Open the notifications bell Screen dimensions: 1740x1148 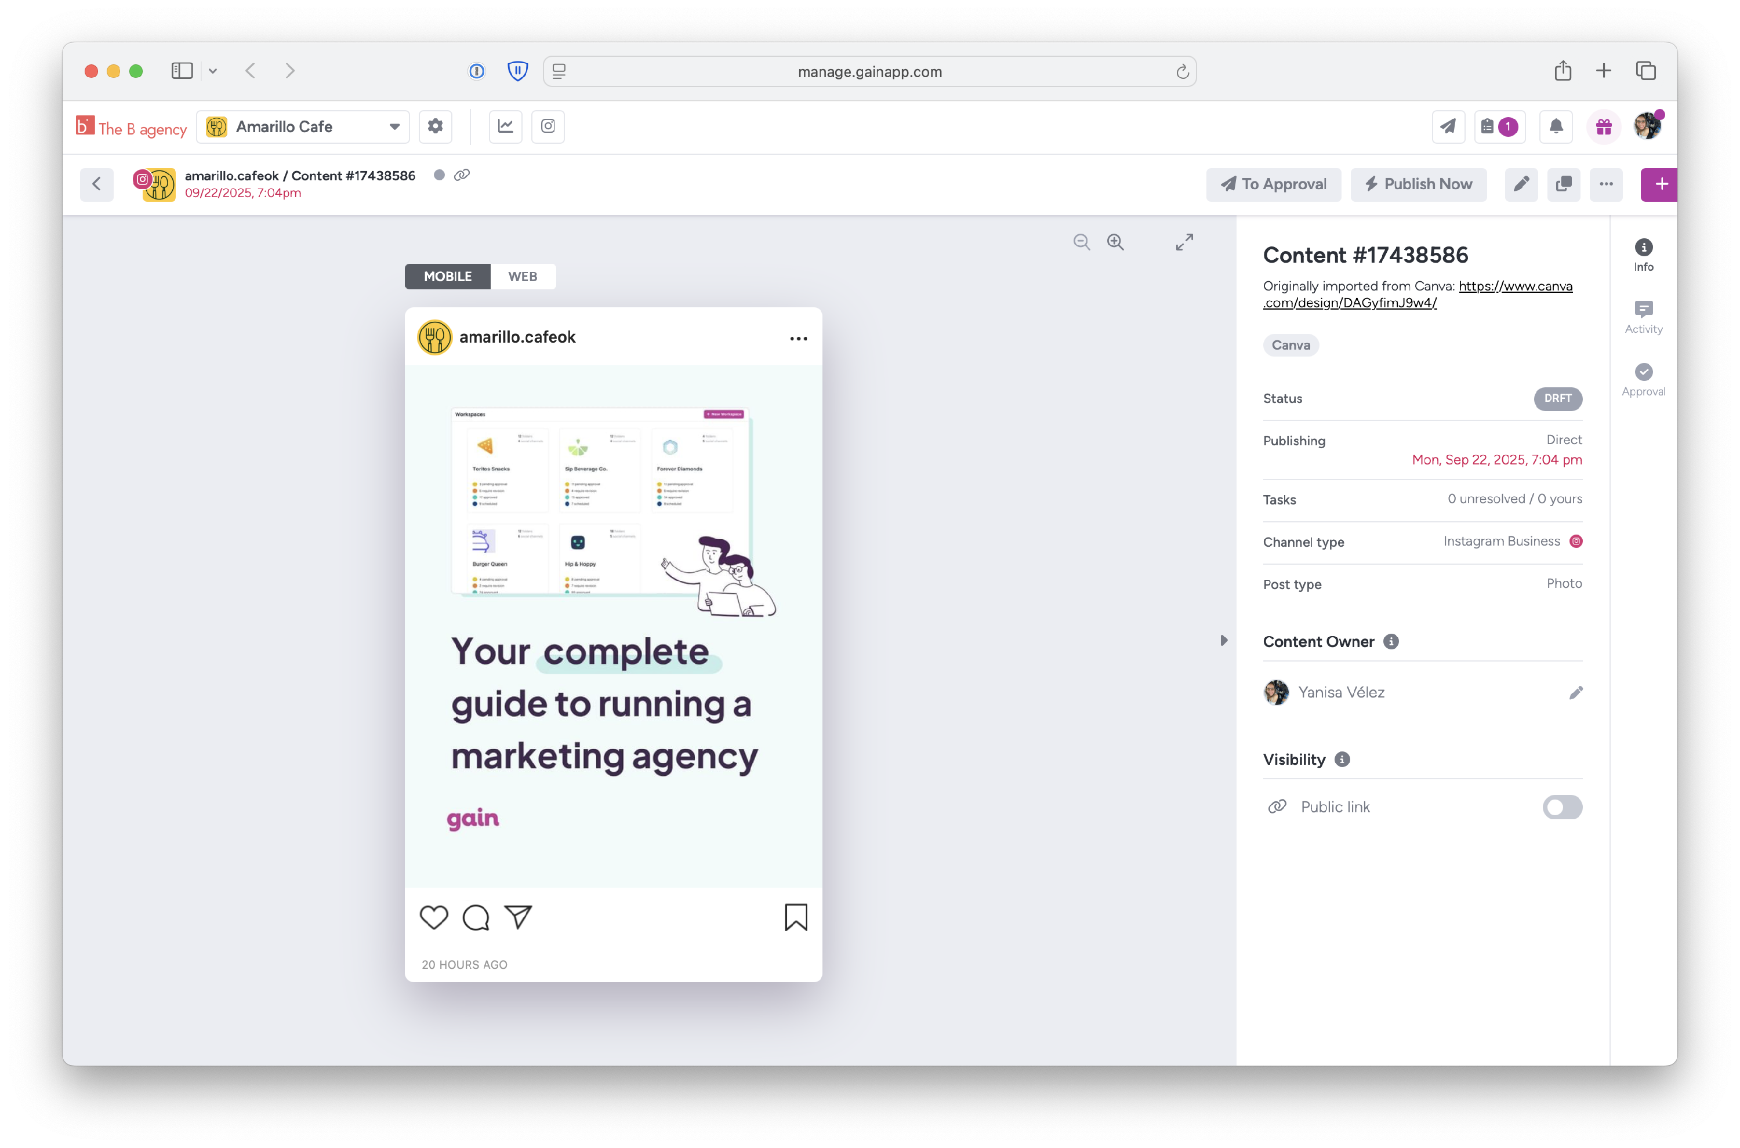(1556, 126)
